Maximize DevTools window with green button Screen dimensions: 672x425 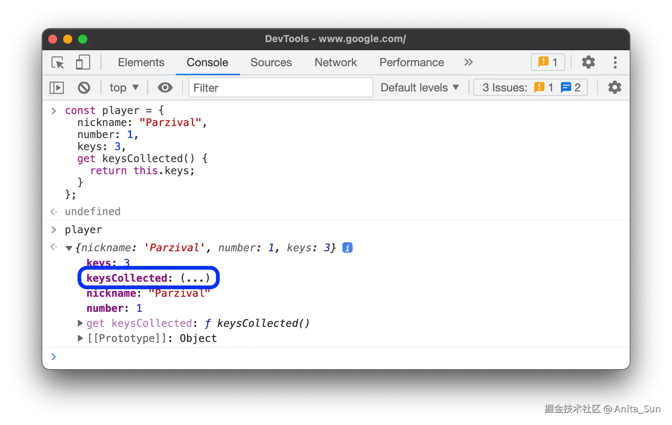[83, 39]
